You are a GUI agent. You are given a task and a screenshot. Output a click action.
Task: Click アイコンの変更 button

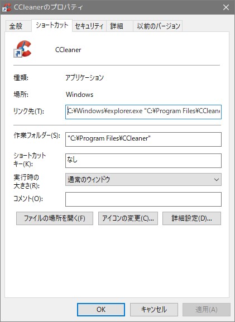point(128,218)
